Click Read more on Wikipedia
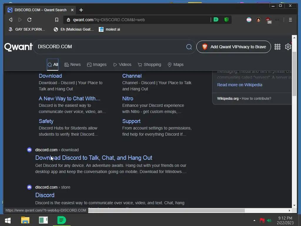This screenshot has width=301, height=226. click(x=240, y=85)
